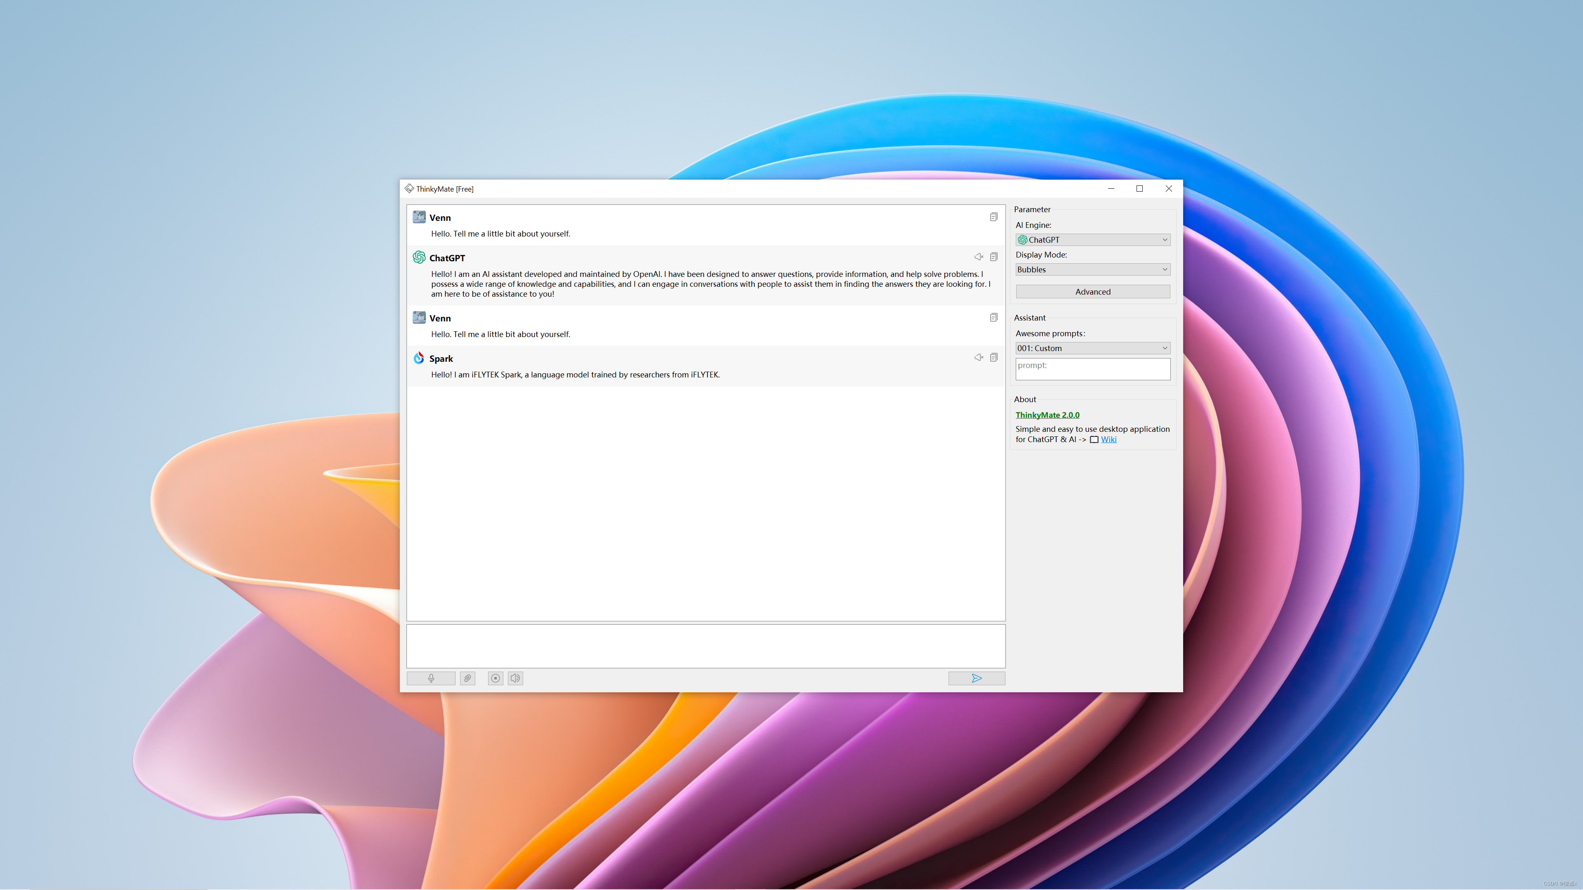Toggle the speaker auto-read button in bottom toolbar
1583x890 pixels.
(515, 678)
